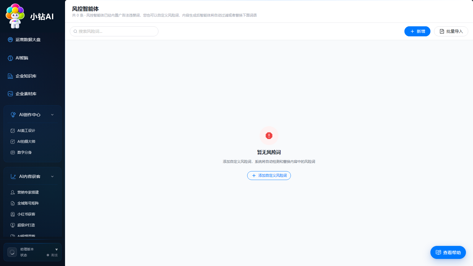473x266 pixels.
Task: Focus the 搜索风险词 search field
Action: [114, 31]
